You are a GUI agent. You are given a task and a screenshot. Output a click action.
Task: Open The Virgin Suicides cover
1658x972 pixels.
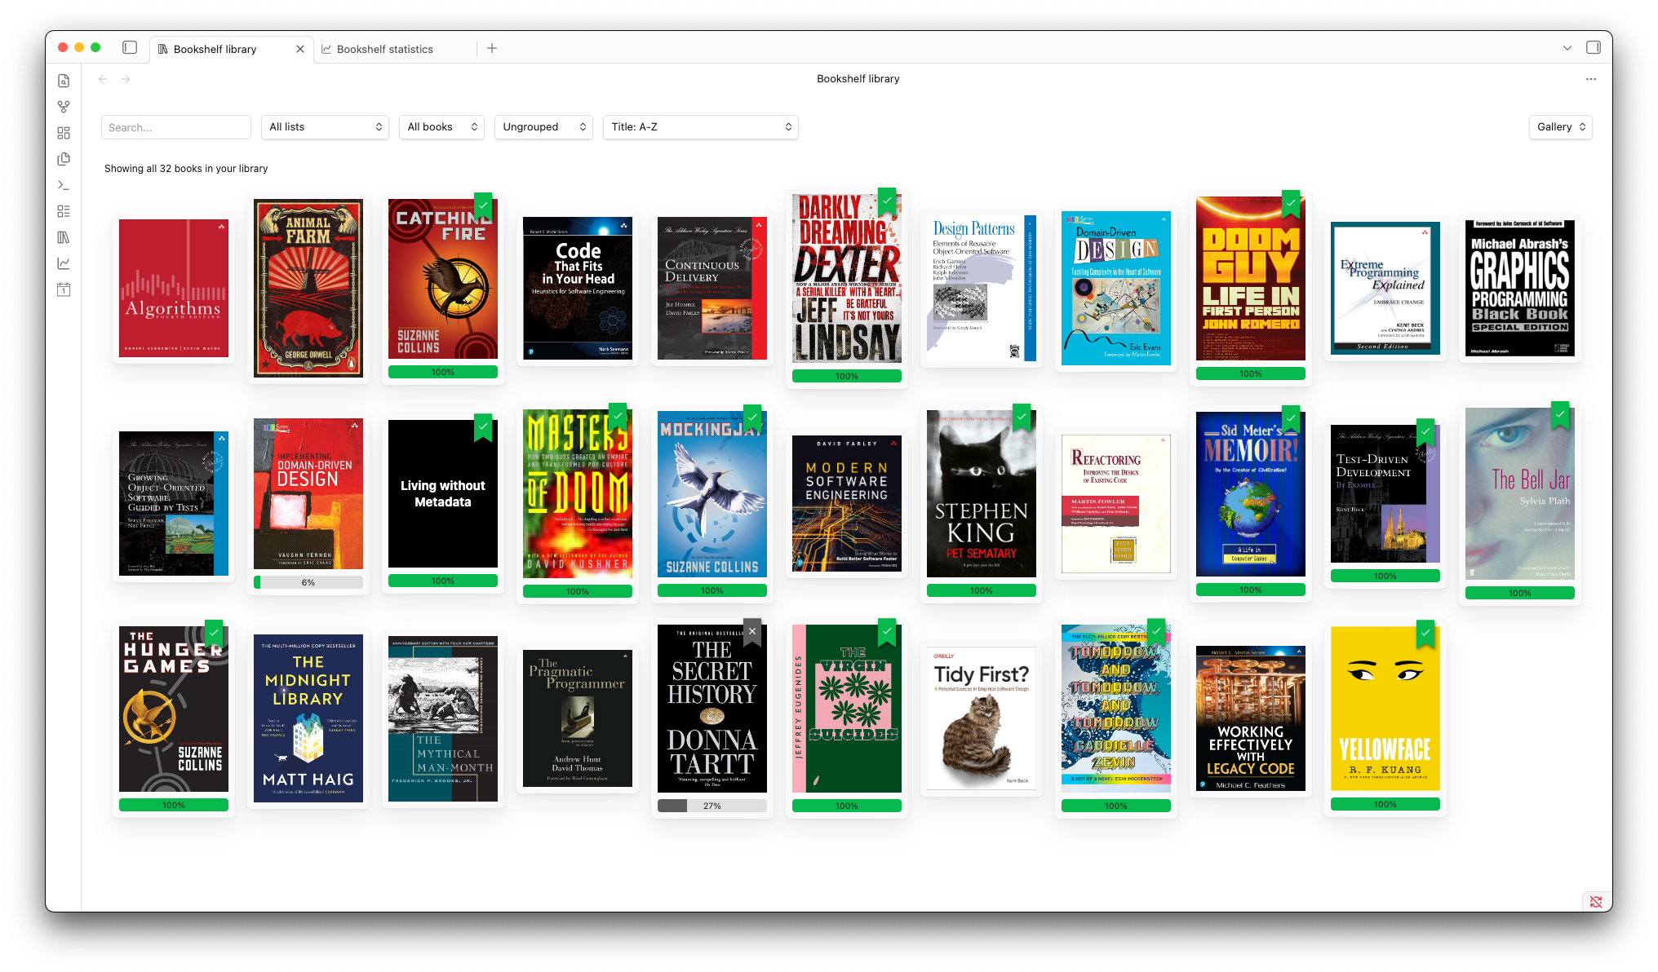(847, 709)
